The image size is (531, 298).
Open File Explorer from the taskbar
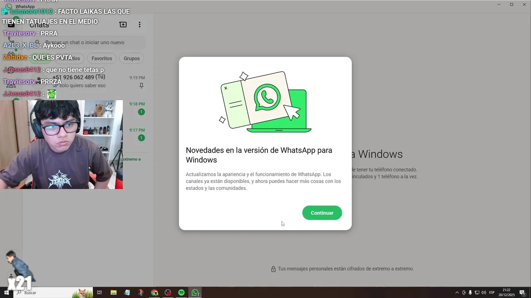[113, 293]
